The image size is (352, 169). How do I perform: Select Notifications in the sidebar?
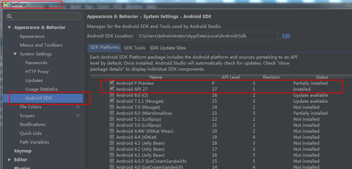coord(33,125)
